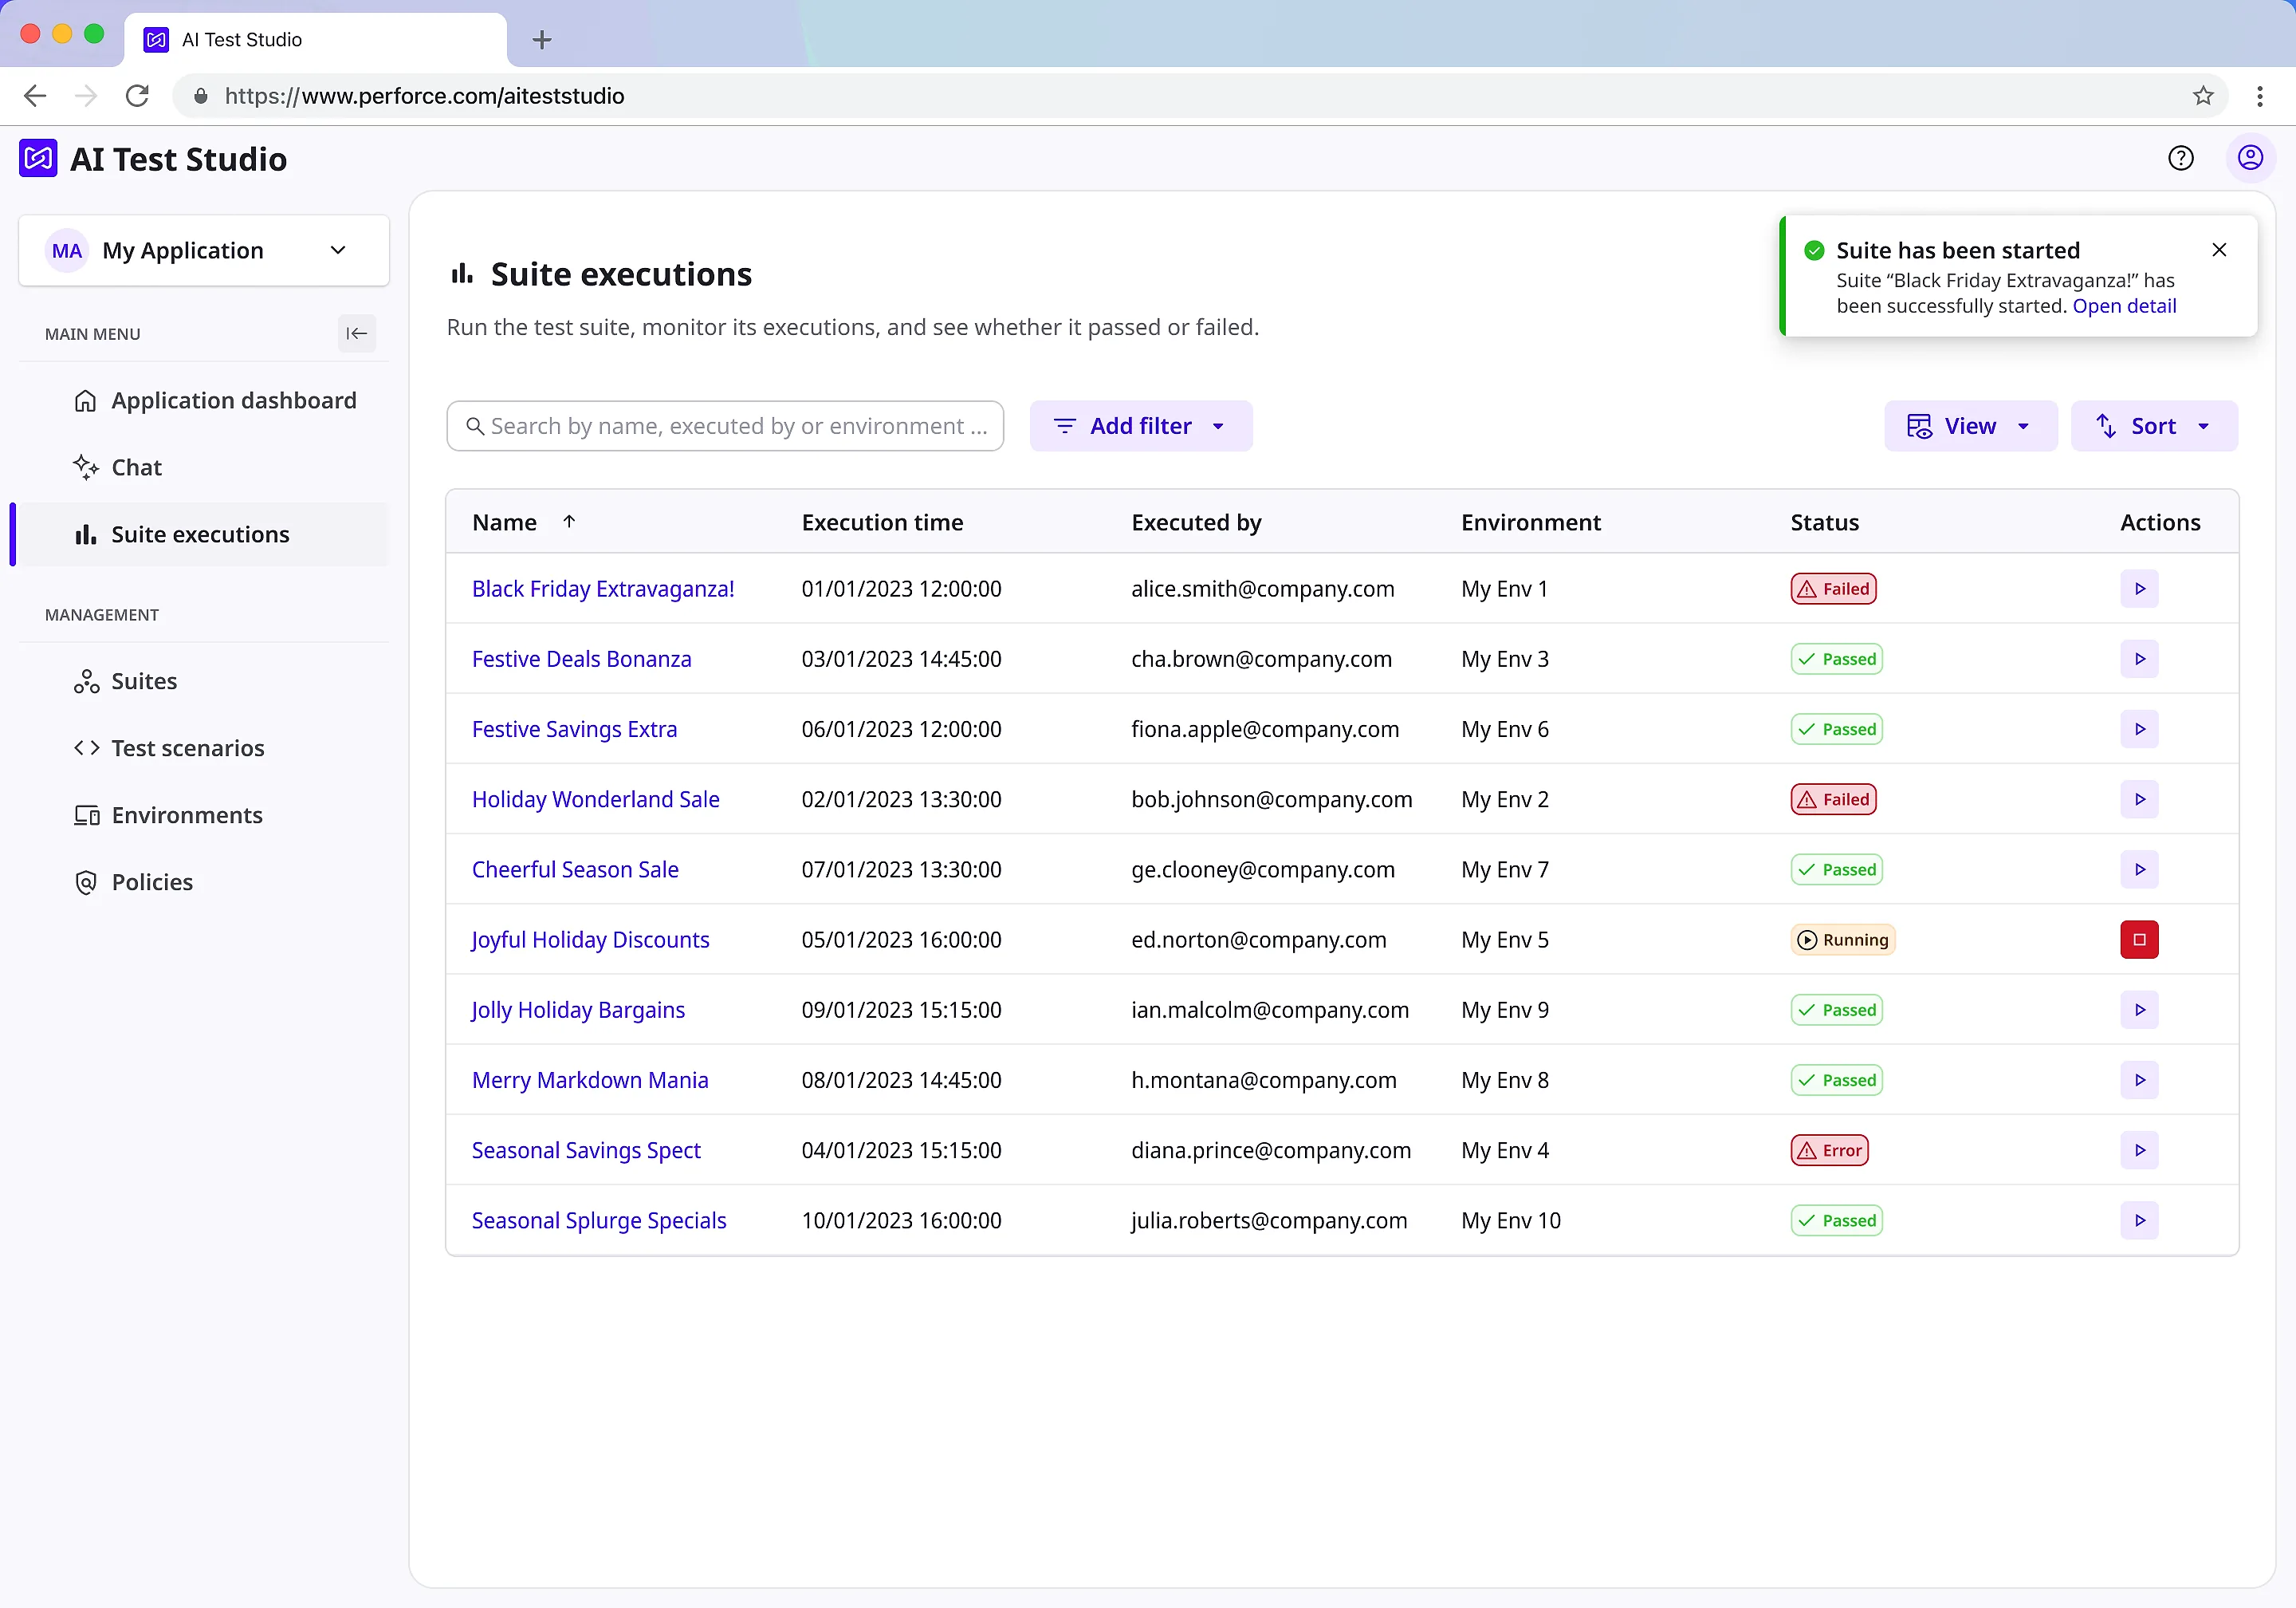The height and width of the screenshot is (1608, 2296).
Task: Open the Sort dropdown
Action: [2153, 426]
